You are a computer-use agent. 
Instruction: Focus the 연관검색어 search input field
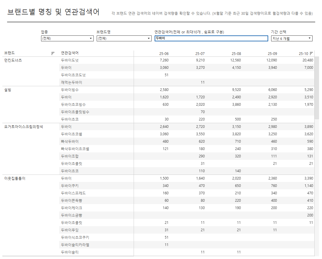[x=211, y=38]
